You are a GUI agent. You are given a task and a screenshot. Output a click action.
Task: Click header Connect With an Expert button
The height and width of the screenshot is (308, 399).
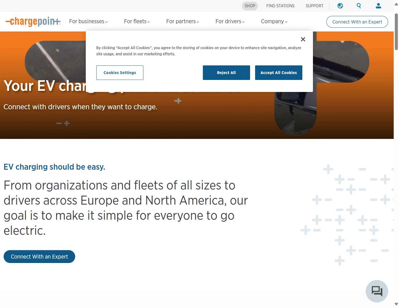pos(357,22)
